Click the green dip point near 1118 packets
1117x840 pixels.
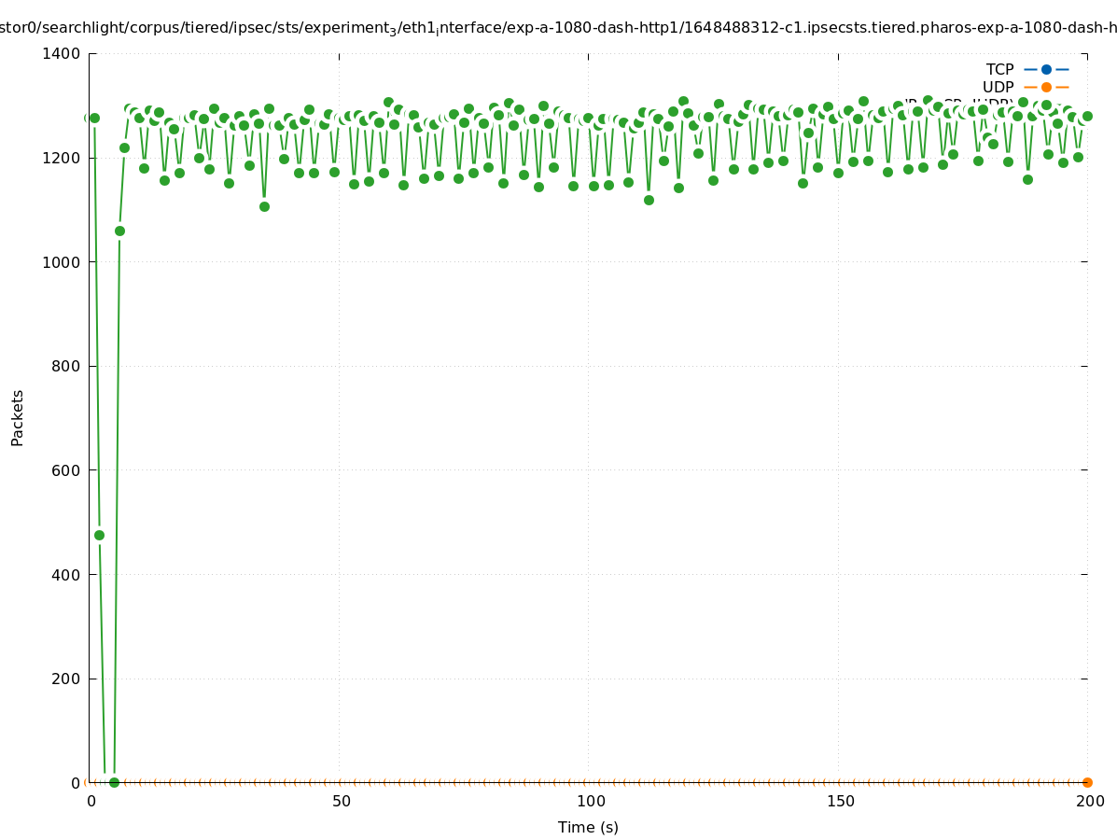click(x=649, y=200)
